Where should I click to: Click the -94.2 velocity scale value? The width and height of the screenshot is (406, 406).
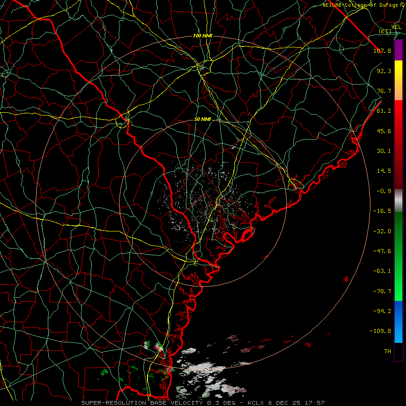click(x=382, y=311)
